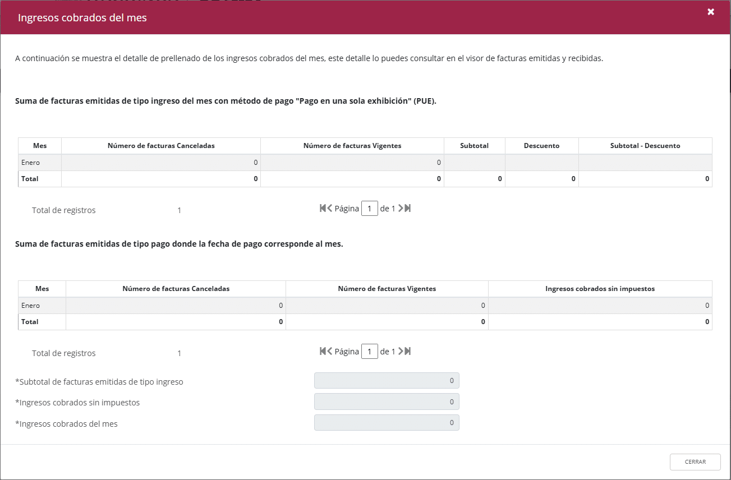This screenshot has width=731, height=480.
Task: Click Ingresos cobrados sin impuestos column header
Action: click(x=600, y=289)
